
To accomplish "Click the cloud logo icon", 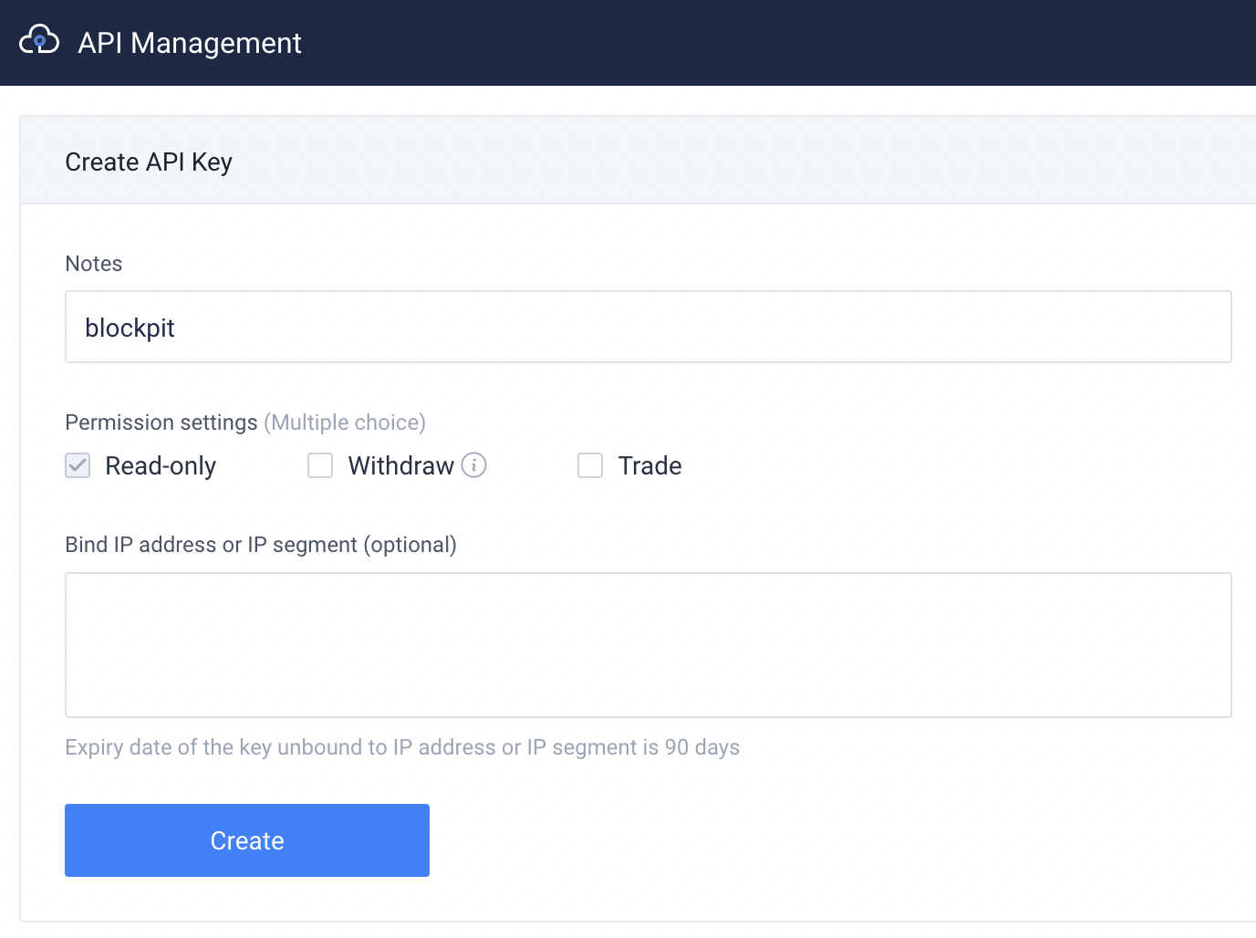I will 39,41.
